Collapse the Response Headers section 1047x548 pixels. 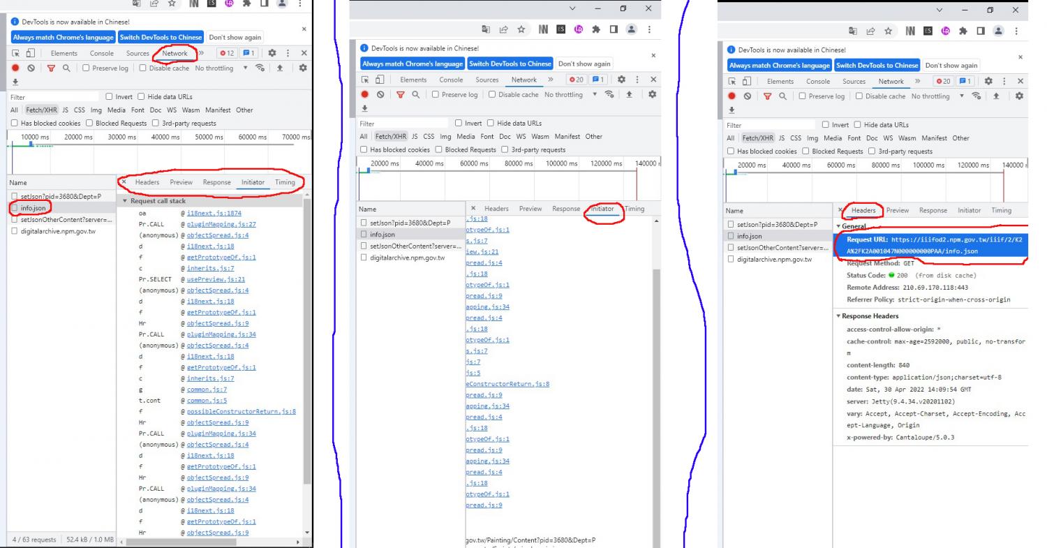point(838,316)
